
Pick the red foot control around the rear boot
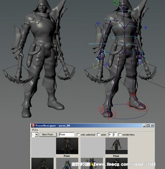pyautogui.click(x=138, y=106)
